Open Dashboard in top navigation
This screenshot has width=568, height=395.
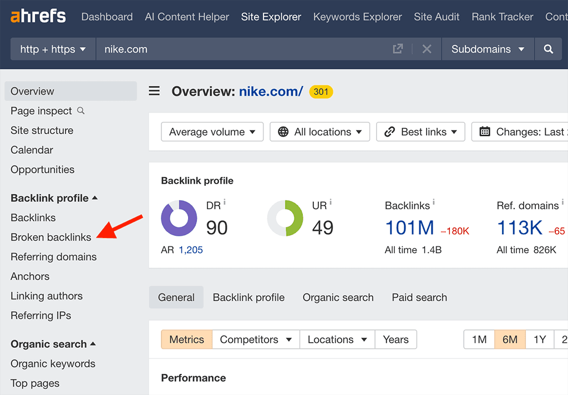[107, 17]
